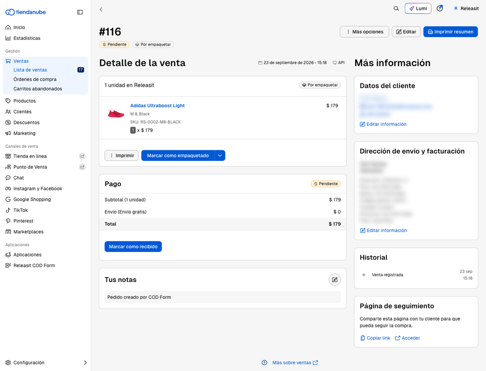Click the Venta registrada history entry
Viewport: 486px width, 371px height.
click(387, 275)
